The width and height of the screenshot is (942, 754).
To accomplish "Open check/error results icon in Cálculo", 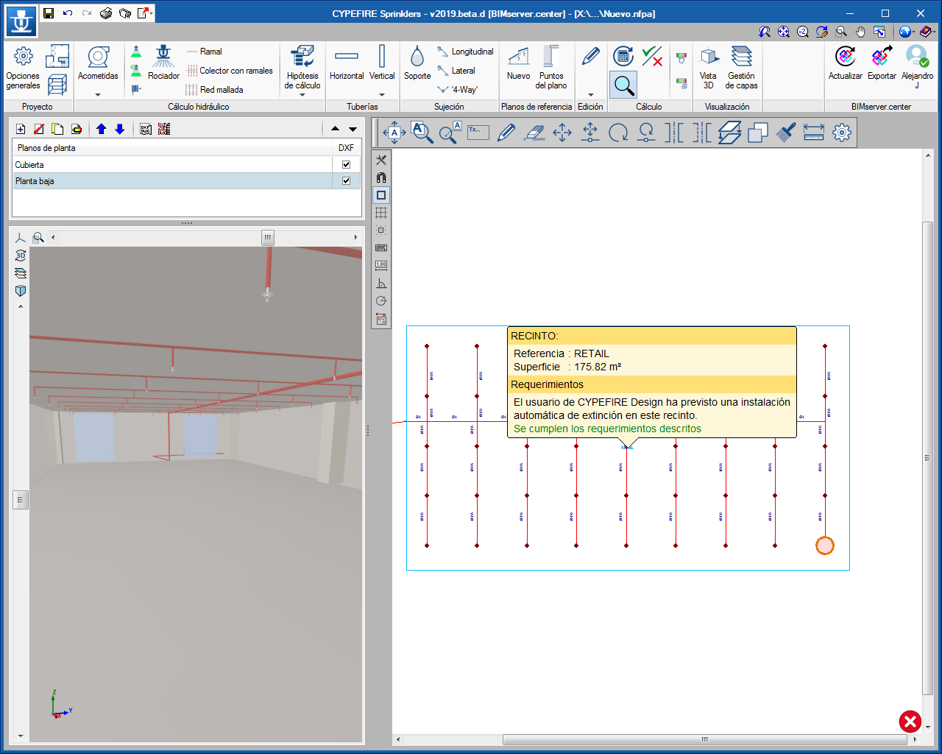I will [652, 56].
